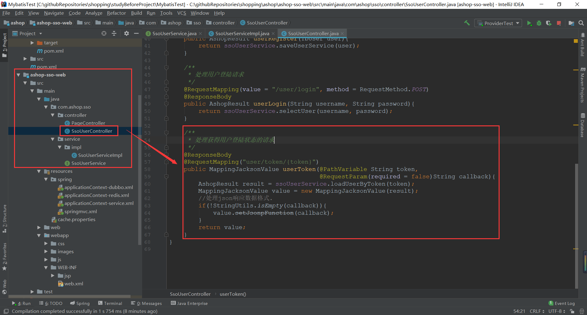Switch to SsoUserService.java tab

174,34
